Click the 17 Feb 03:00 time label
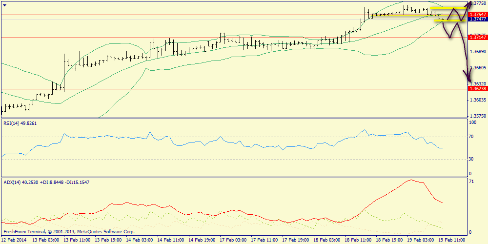Image resolution: width=488 pixels, height=244 pixels. click(232, 241)
